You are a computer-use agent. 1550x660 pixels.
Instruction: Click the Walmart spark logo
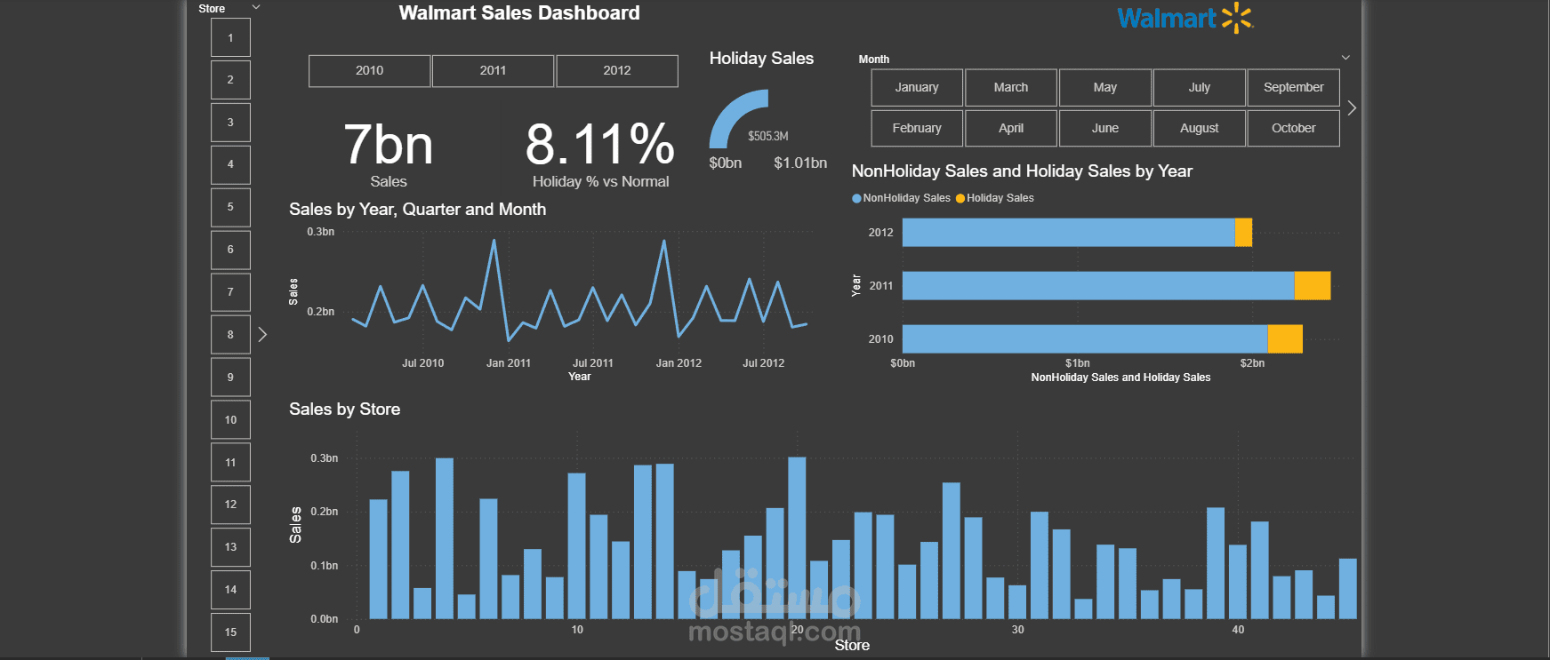point(1236,18)
